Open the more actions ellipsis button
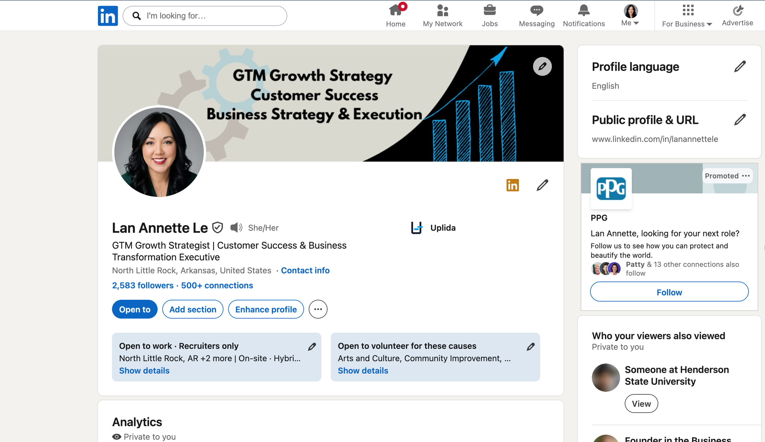 (318, 309)
